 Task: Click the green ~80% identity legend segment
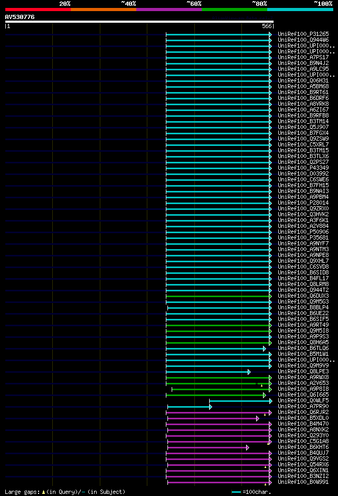point(234,10)
